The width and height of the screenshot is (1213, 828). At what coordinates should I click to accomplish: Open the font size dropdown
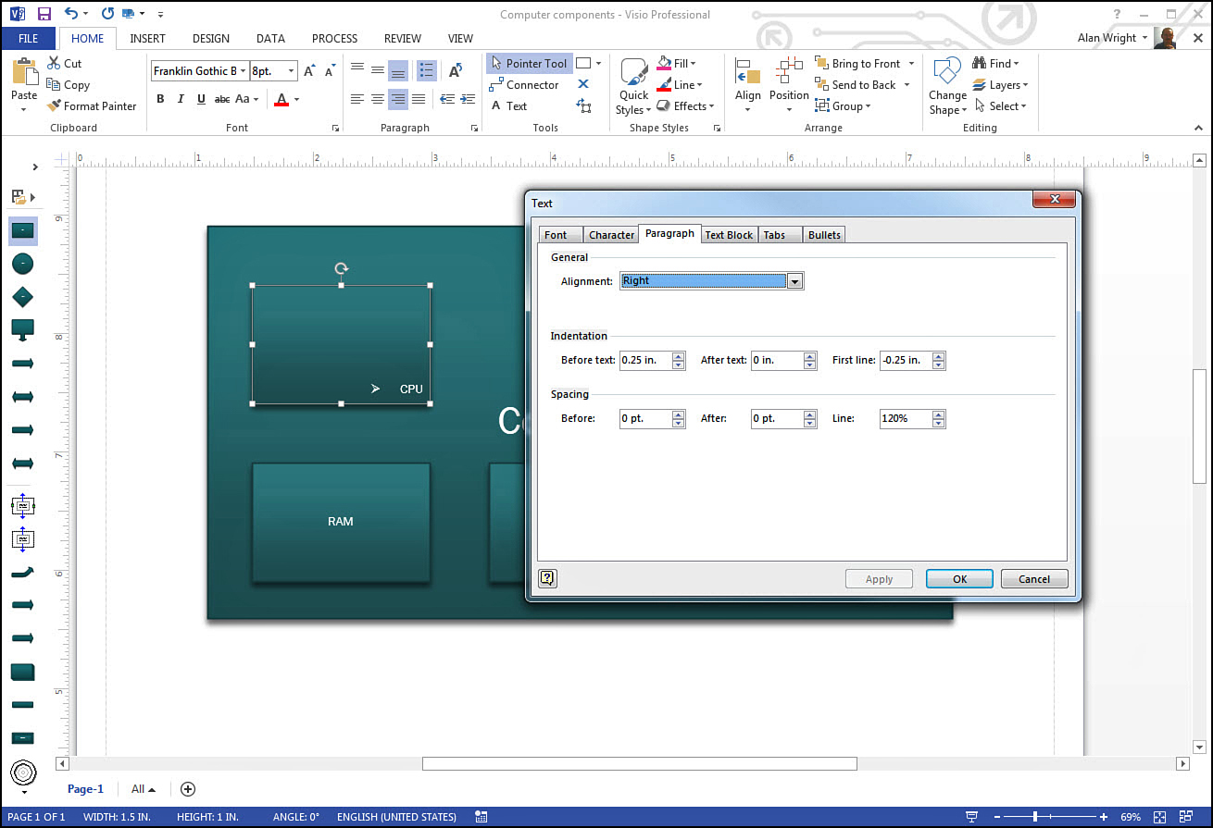[x=291, y=70]
